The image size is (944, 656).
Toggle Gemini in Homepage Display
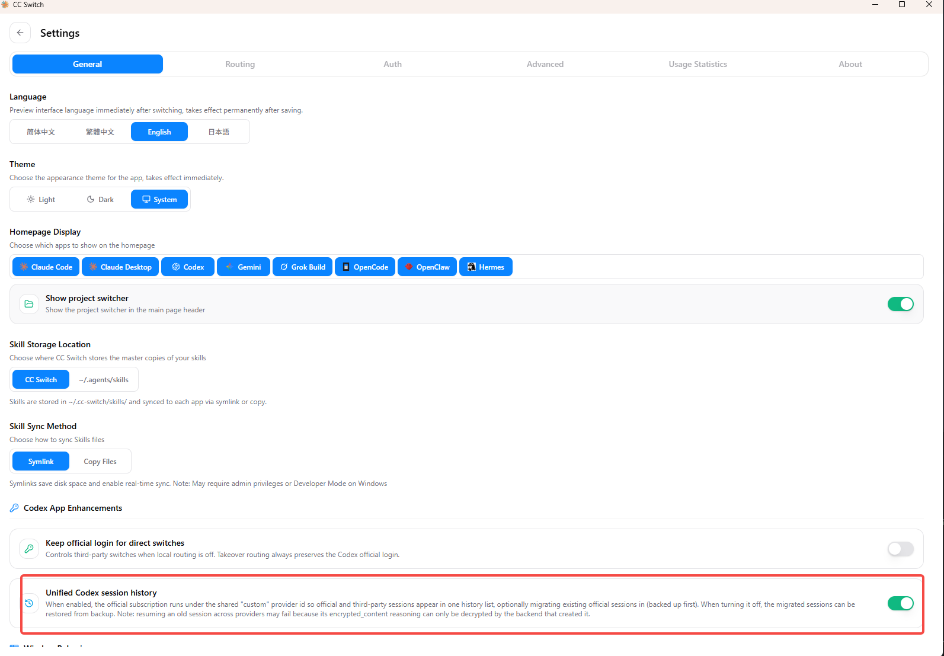point(244,267)
